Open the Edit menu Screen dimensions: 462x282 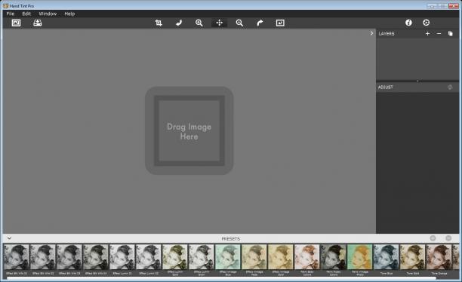26,14
